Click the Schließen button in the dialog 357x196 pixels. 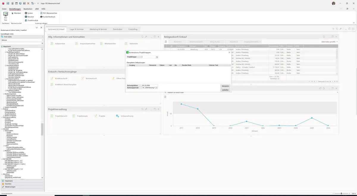pyautogui.click(x=226, y=90)
